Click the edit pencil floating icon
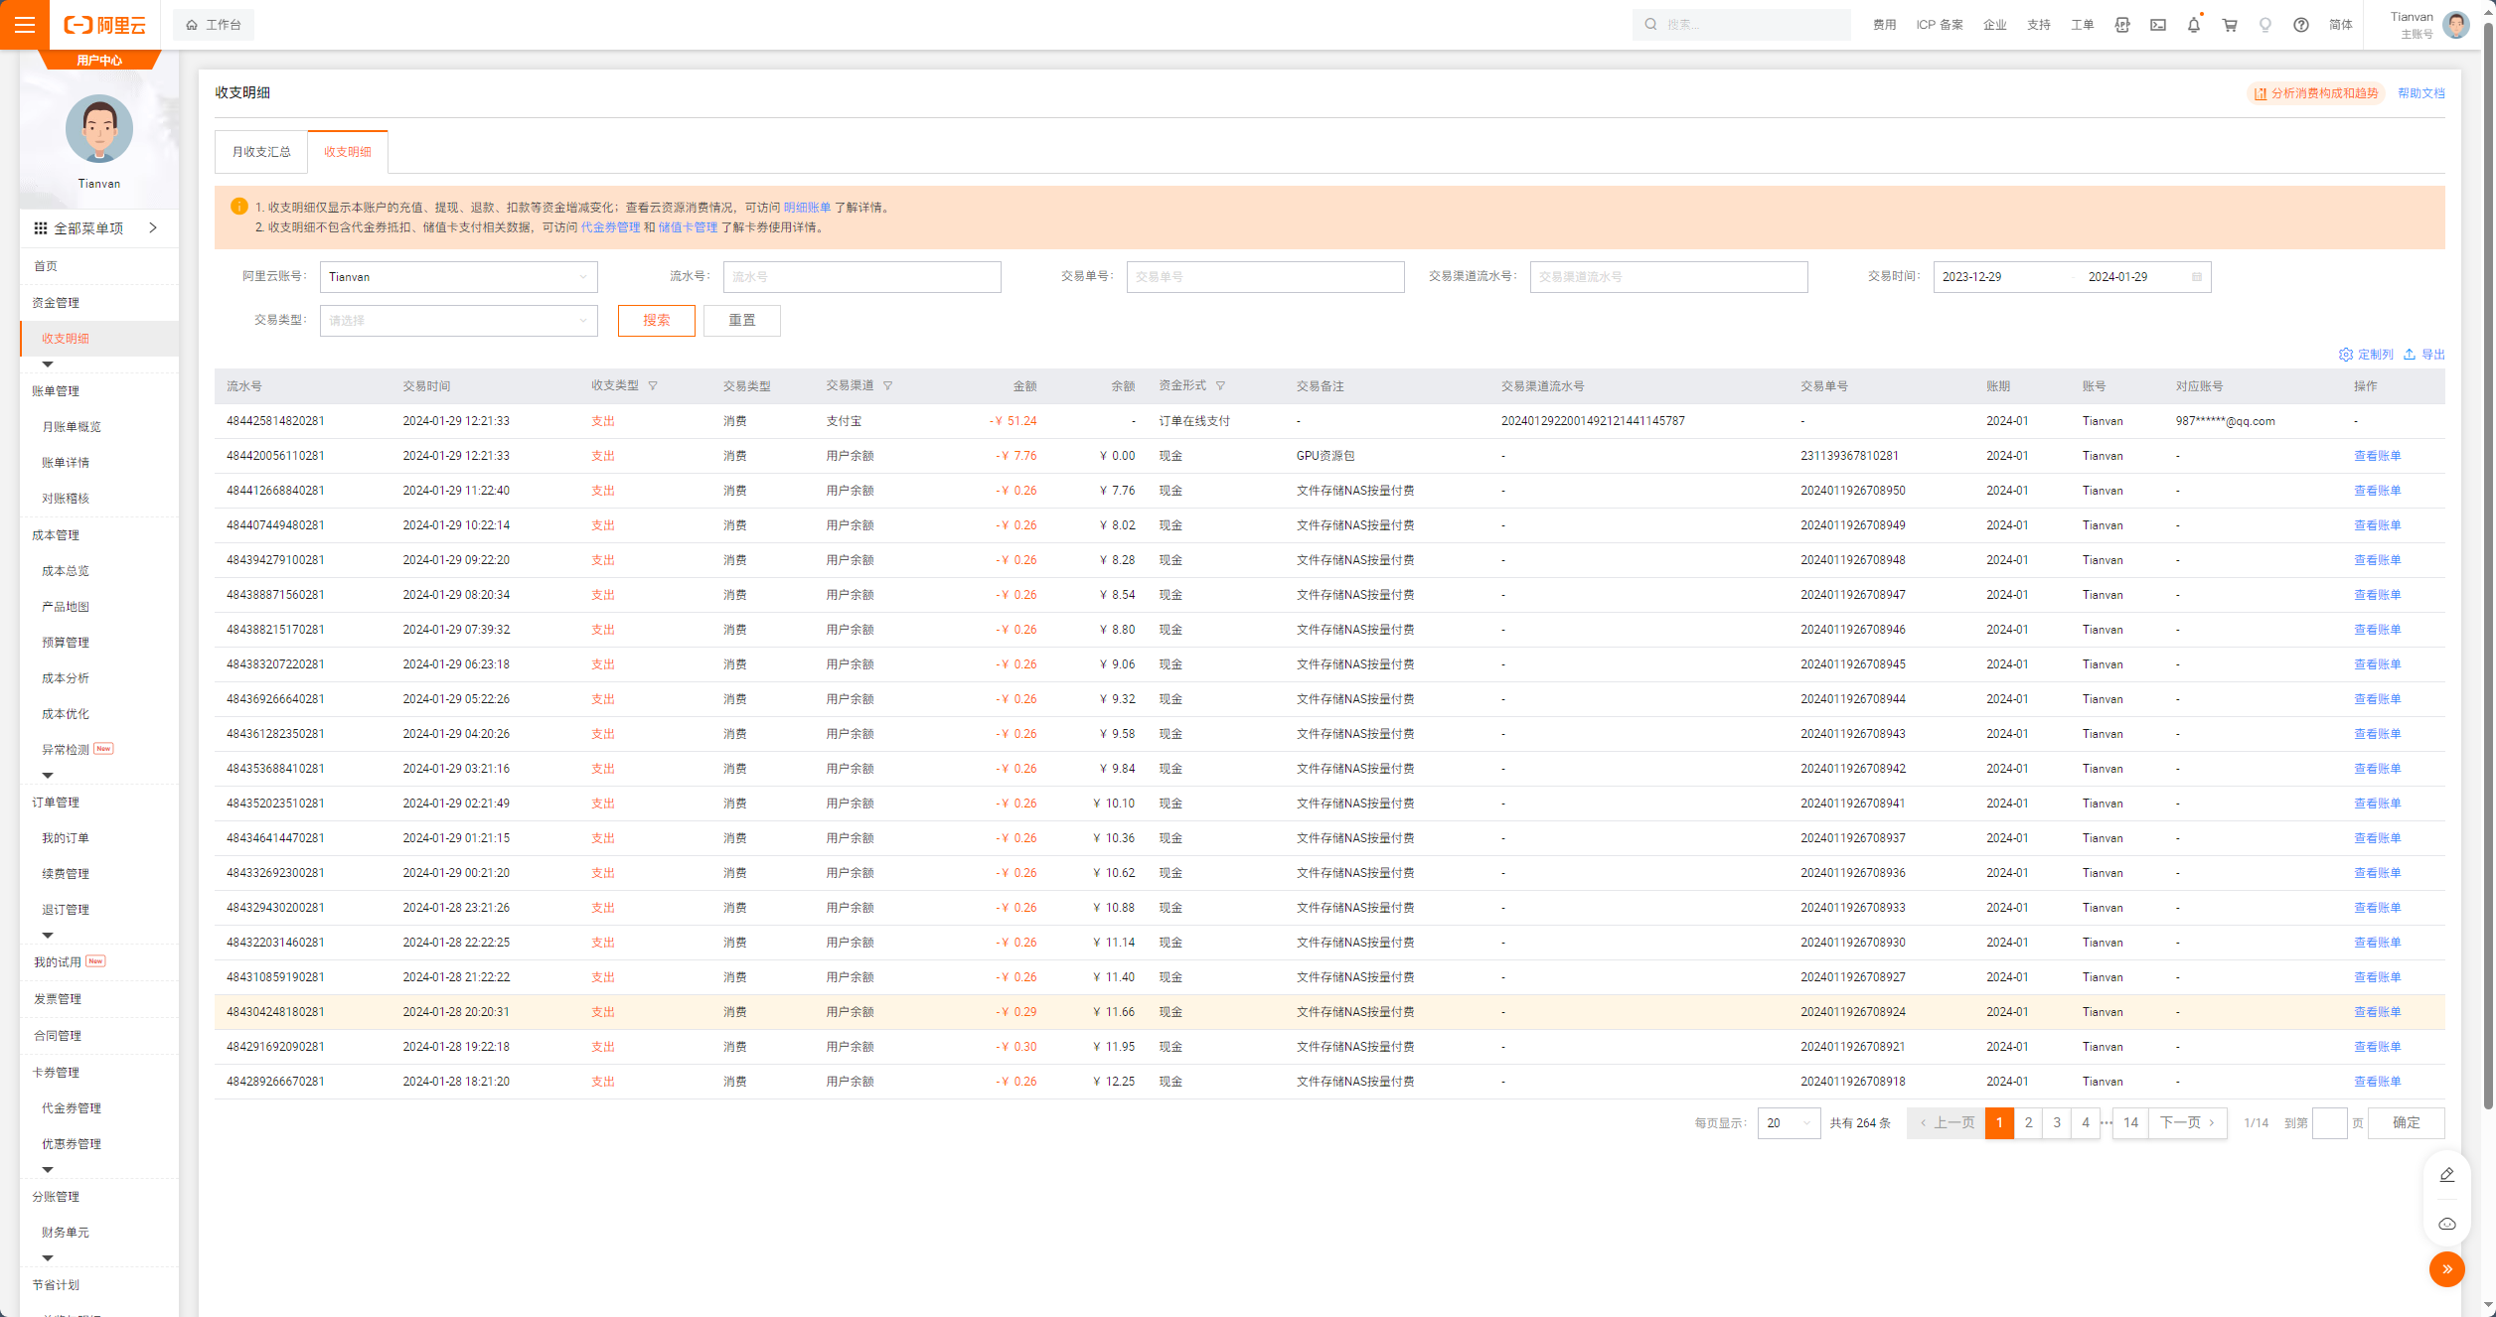This screenshot has height=1317, width=2496. coord(2446,1175)
